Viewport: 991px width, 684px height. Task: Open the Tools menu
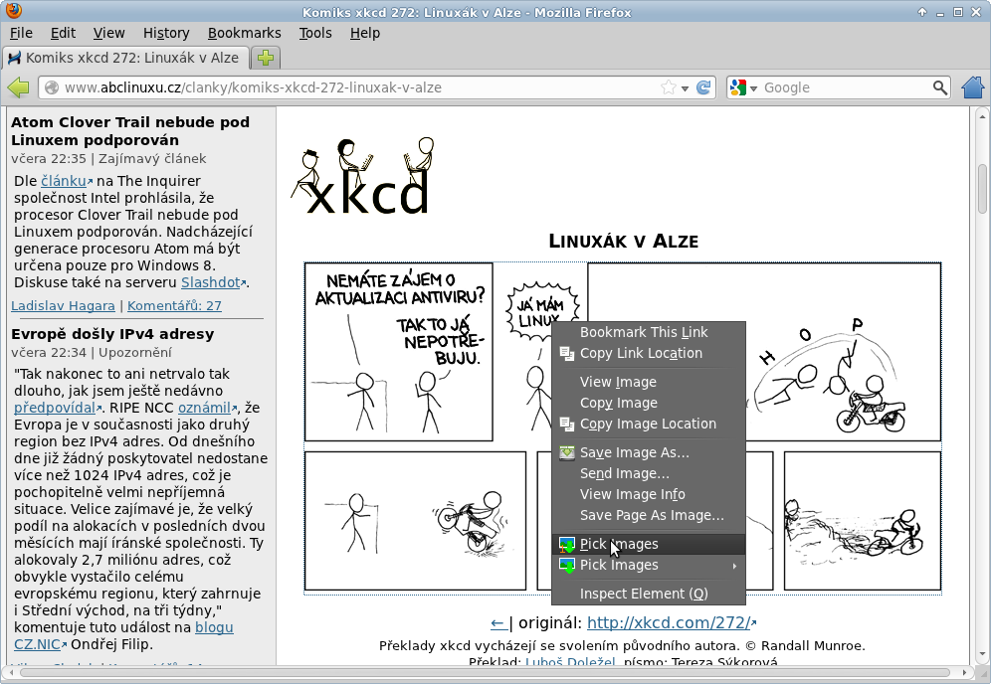coord(315,33)
